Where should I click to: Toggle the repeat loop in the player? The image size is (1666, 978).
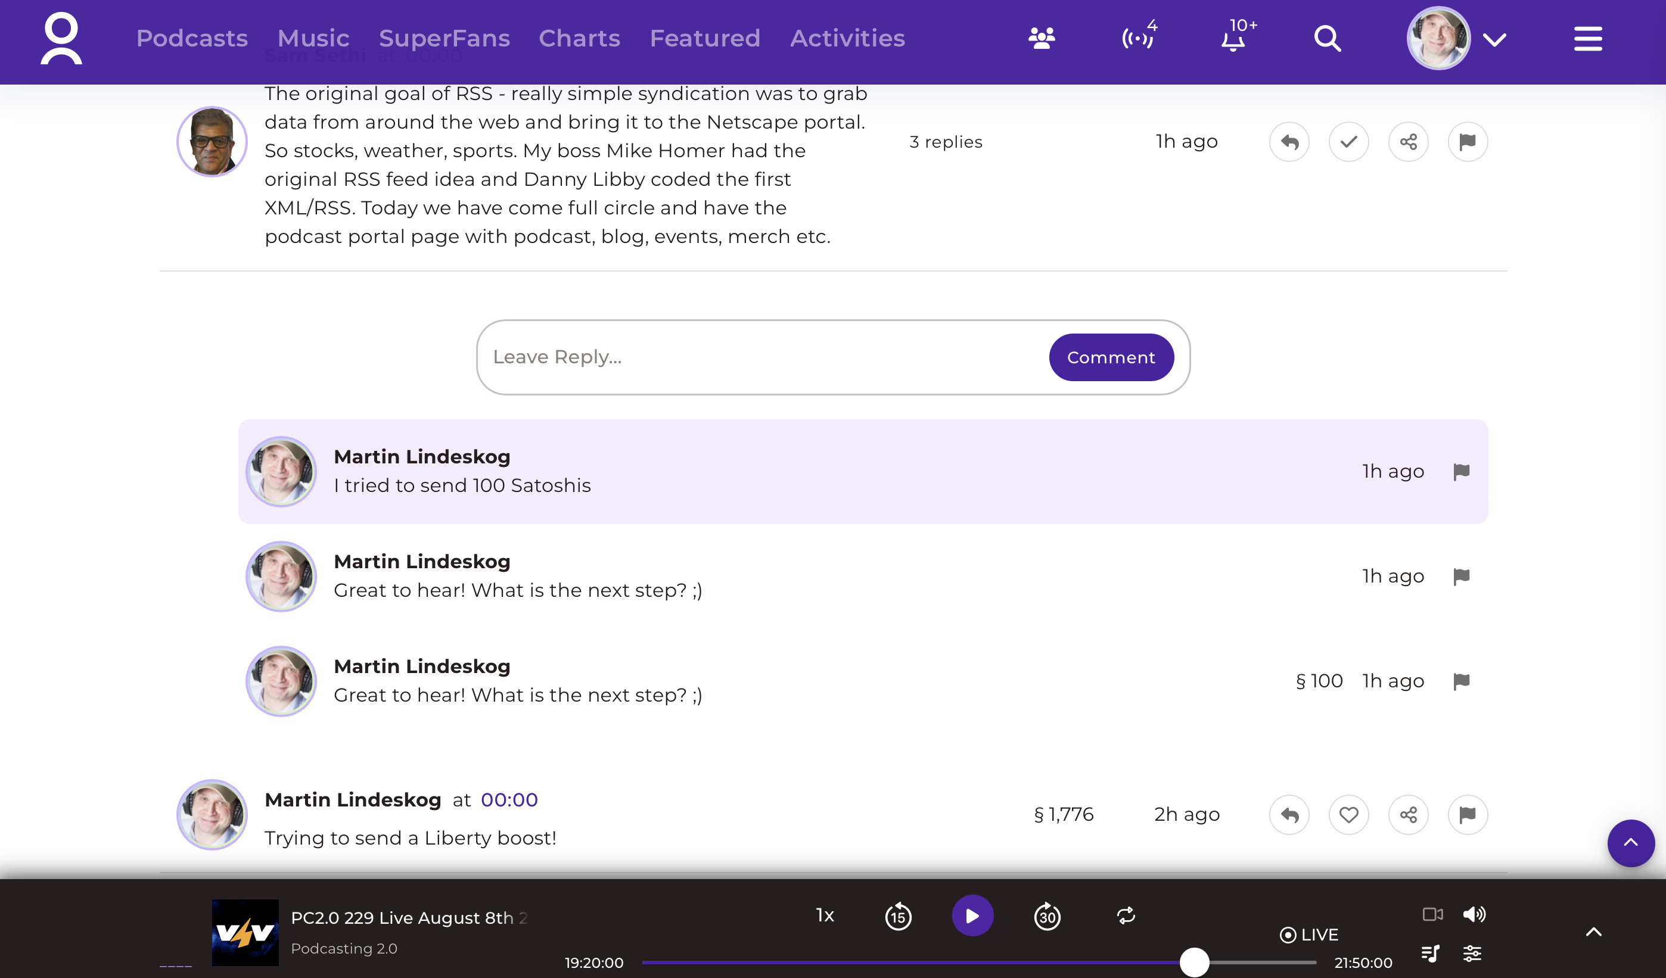[x=1126, y=916]
